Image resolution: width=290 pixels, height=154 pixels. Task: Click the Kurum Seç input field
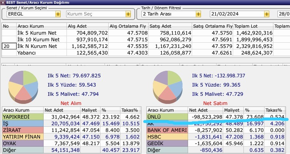tap(96, 14)
